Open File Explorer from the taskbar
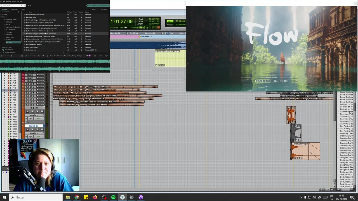Viewport: 358px width, 201px height. pos(68,197)
